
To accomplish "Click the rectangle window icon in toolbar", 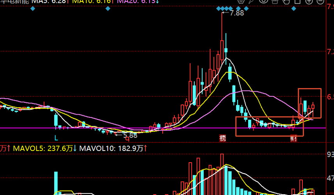I will pyautogui.click(x=297, y=2).
